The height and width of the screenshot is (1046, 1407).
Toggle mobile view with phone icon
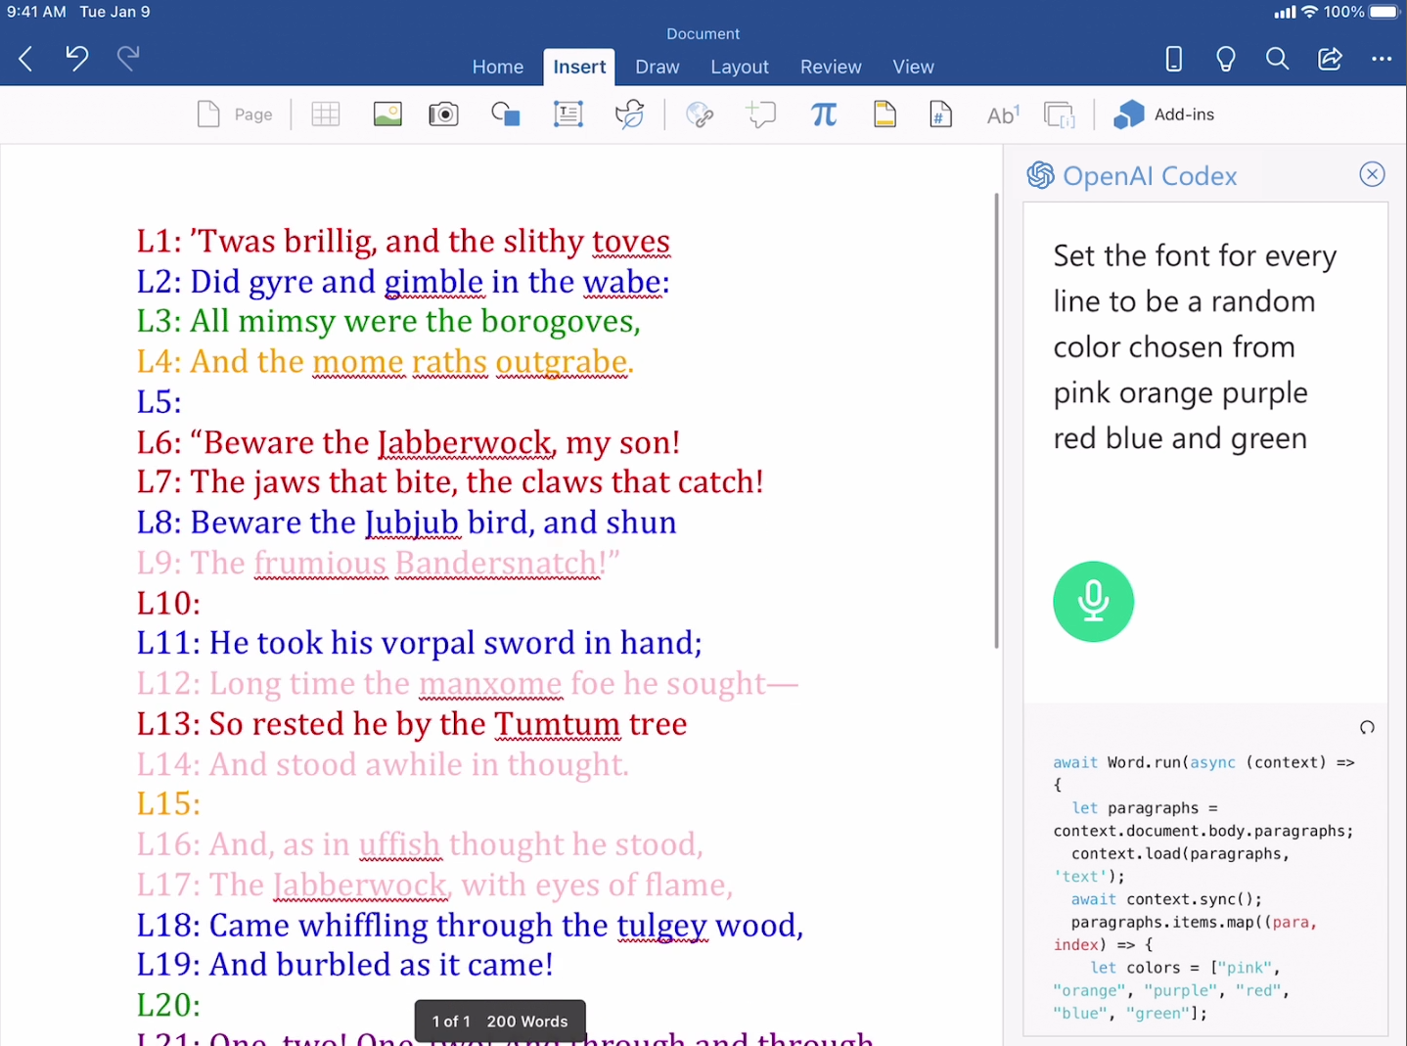pos(1173,59)
